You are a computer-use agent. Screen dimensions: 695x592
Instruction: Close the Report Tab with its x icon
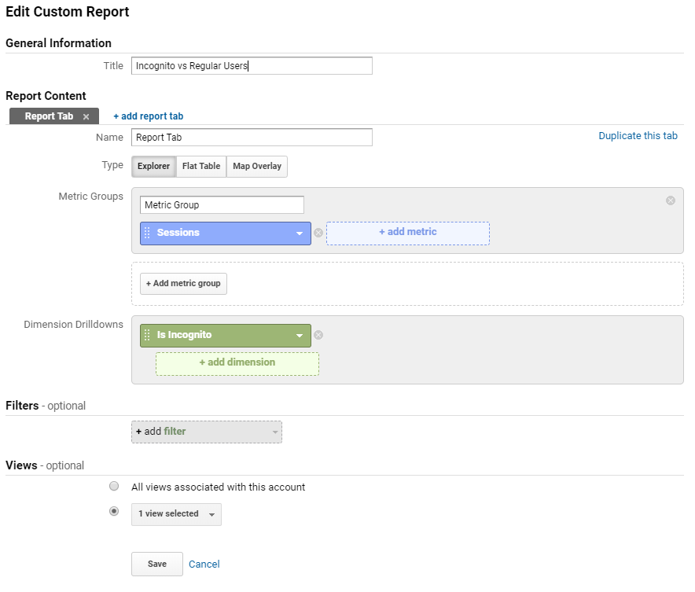[86, 116]
